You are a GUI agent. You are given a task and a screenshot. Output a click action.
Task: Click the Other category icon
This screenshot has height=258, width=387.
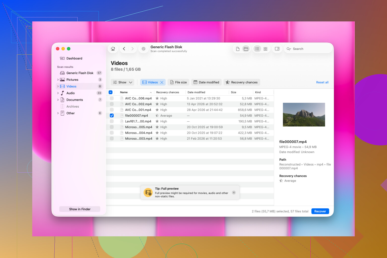[62, 113]
